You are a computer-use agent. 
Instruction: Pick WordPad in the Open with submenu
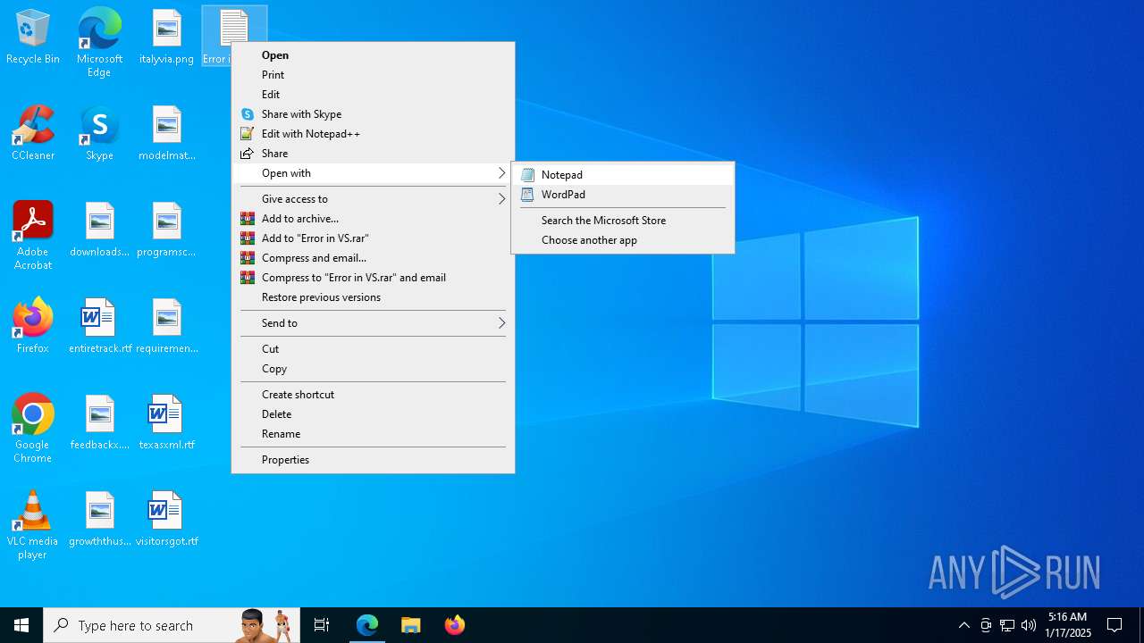[623, 195]
